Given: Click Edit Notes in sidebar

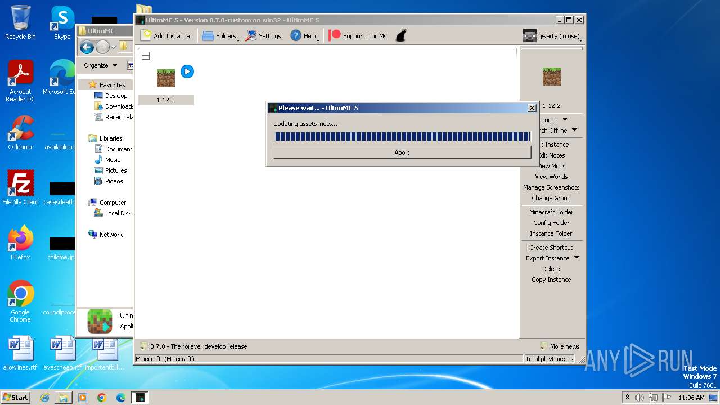Looking at the screenshot, I should coord(551,155).
